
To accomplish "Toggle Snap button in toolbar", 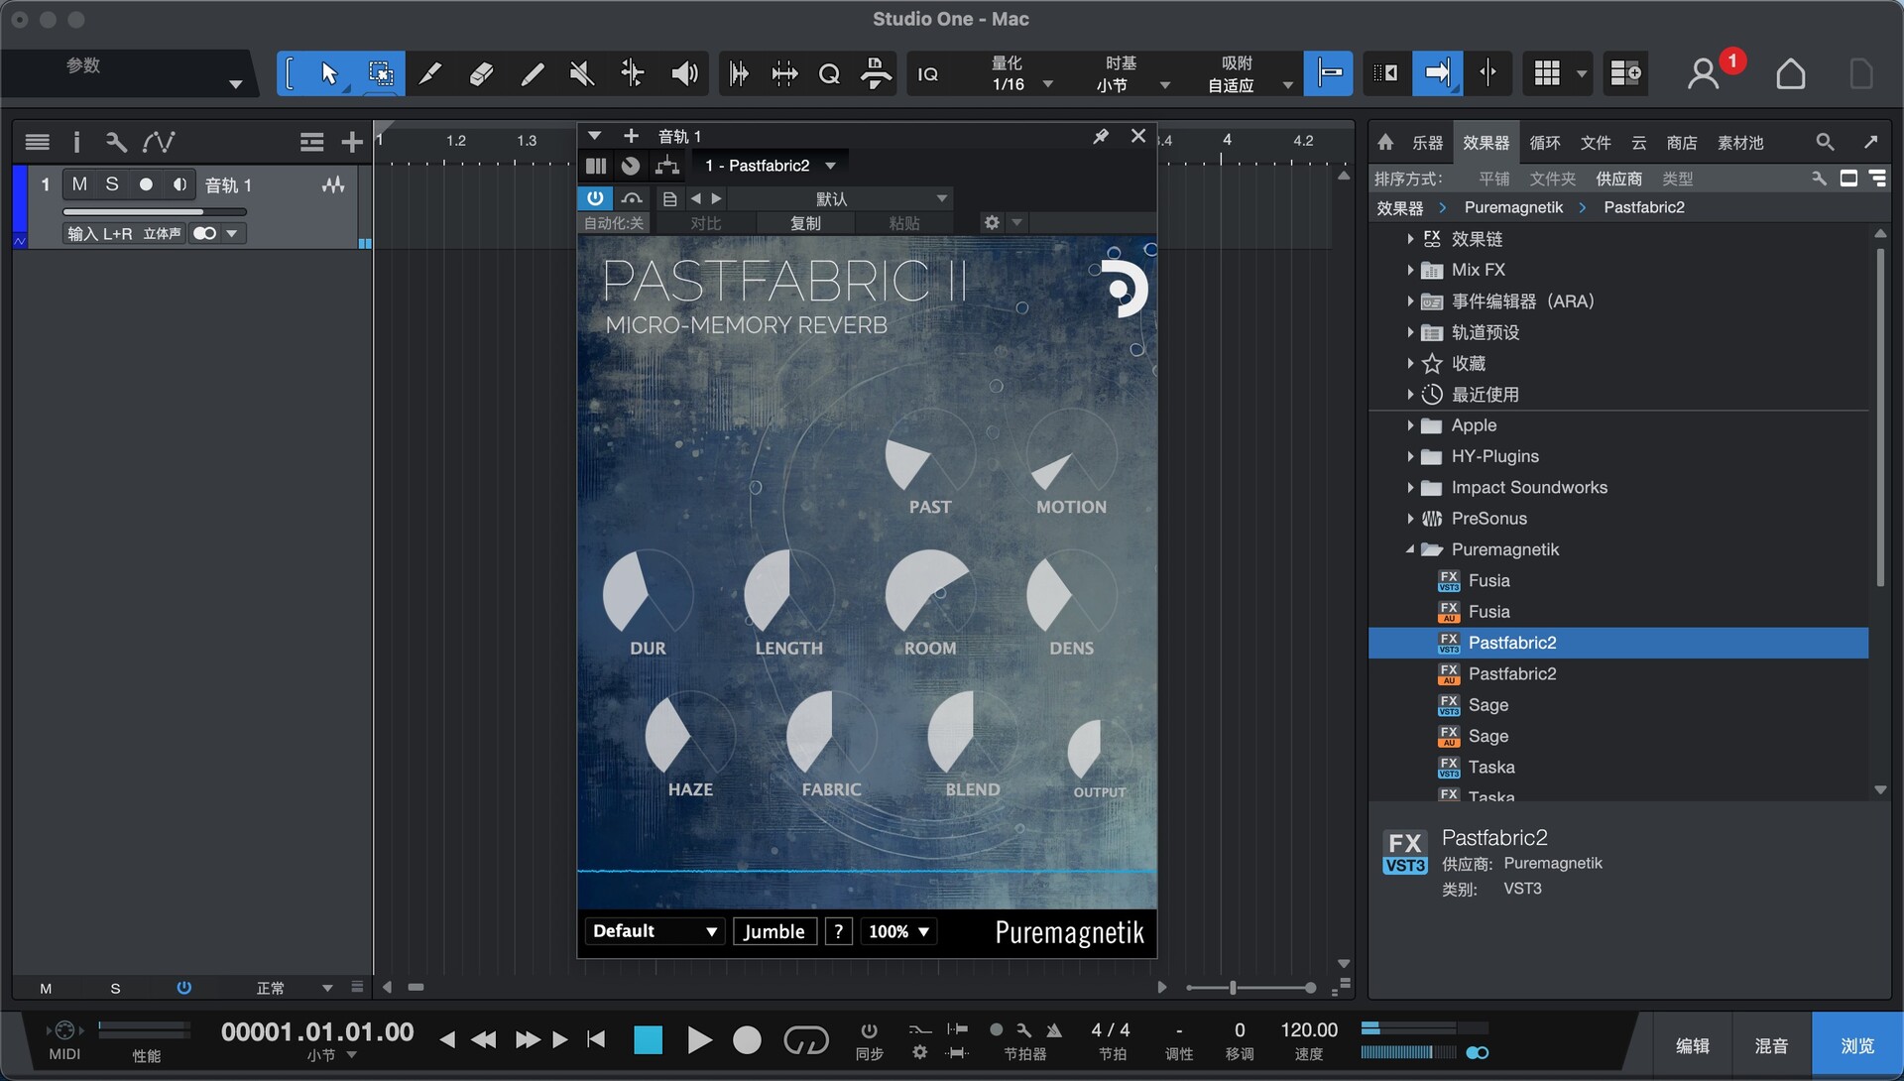I will coord(1328,73).
